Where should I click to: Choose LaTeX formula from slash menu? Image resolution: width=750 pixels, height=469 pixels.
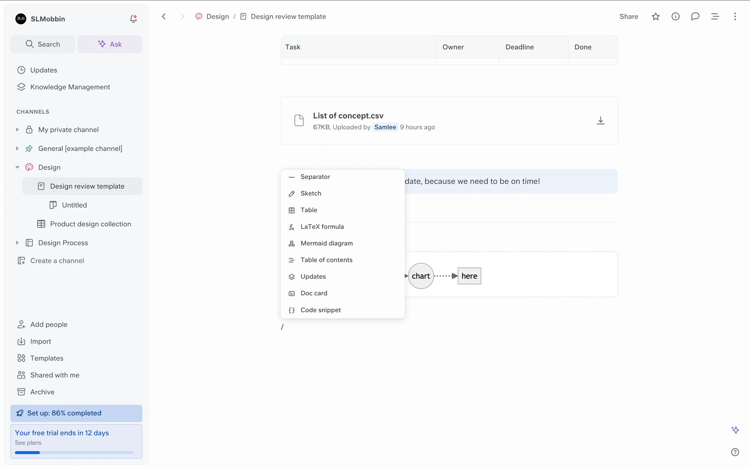pyautogui.click(x=322, y=227)
